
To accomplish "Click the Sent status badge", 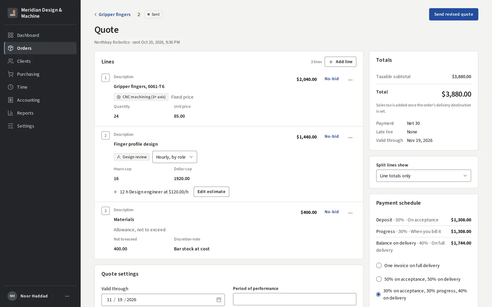I will pos(153,14).
